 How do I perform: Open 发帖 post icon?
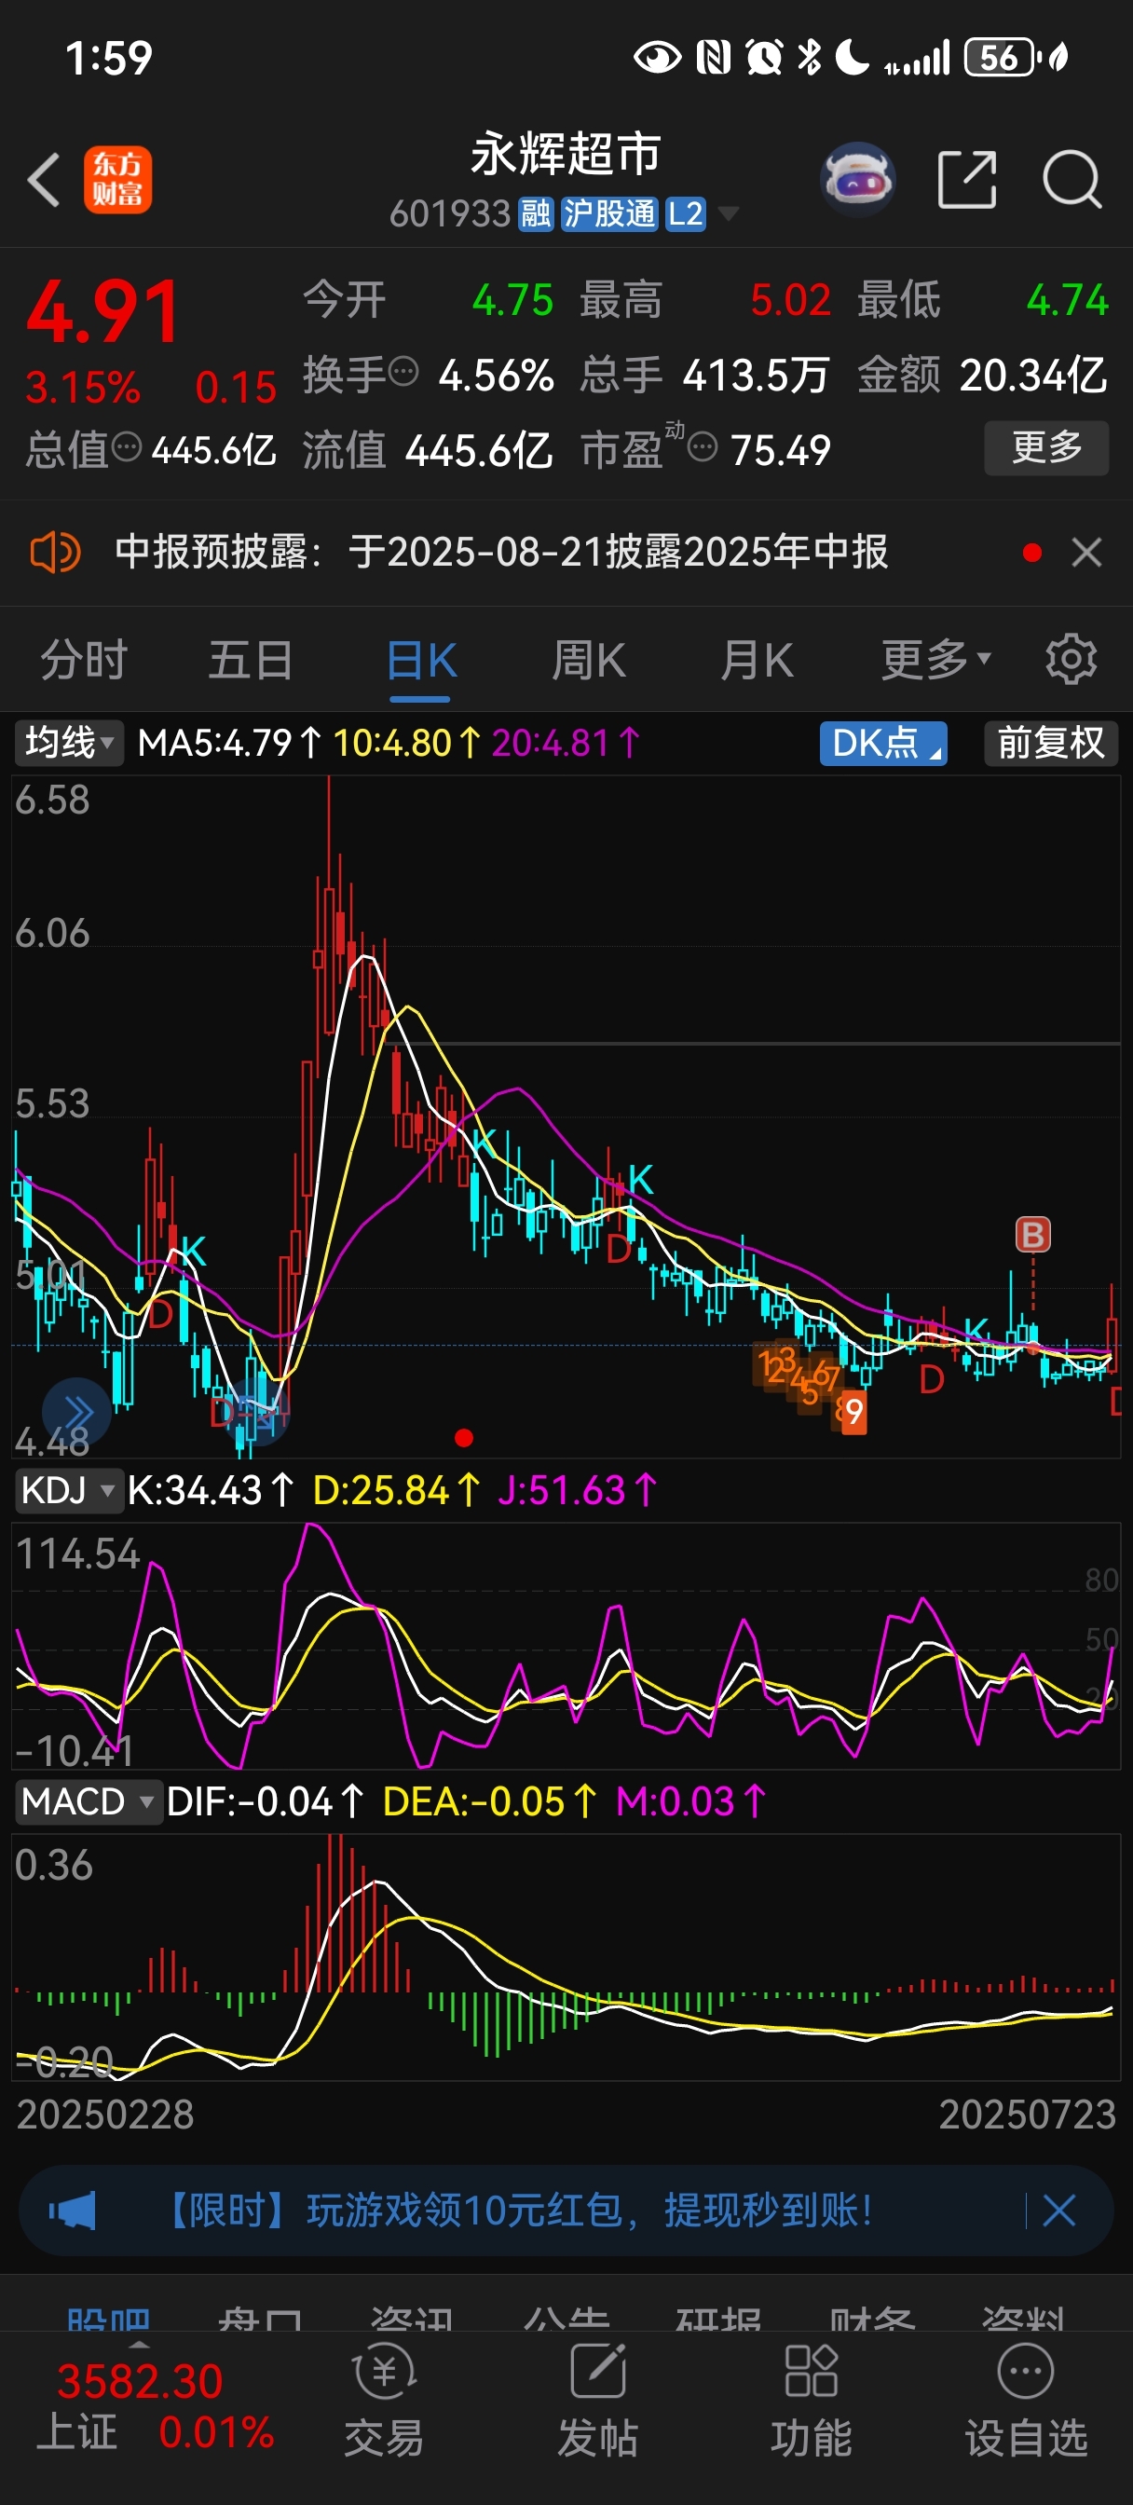(x=597, y=2400)
